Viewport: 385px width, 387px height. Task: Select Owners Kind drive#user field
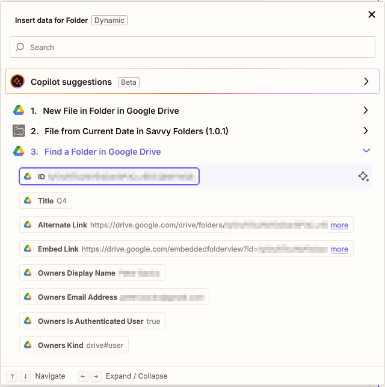coord(74,345)
